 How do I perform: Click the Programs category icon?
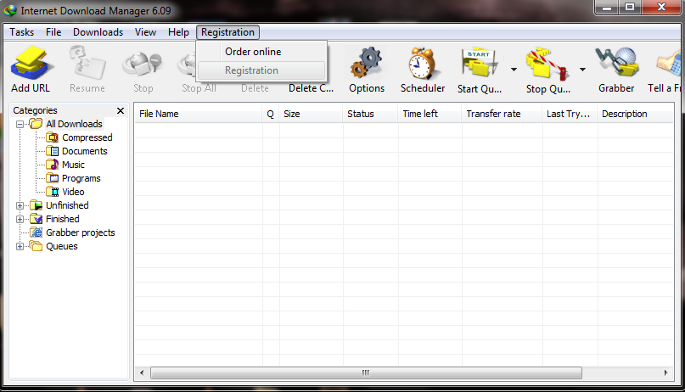coord(52,178)
